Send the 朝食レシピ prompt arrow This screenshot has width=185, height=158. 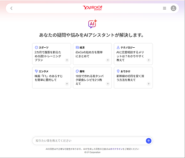(108, 84)
